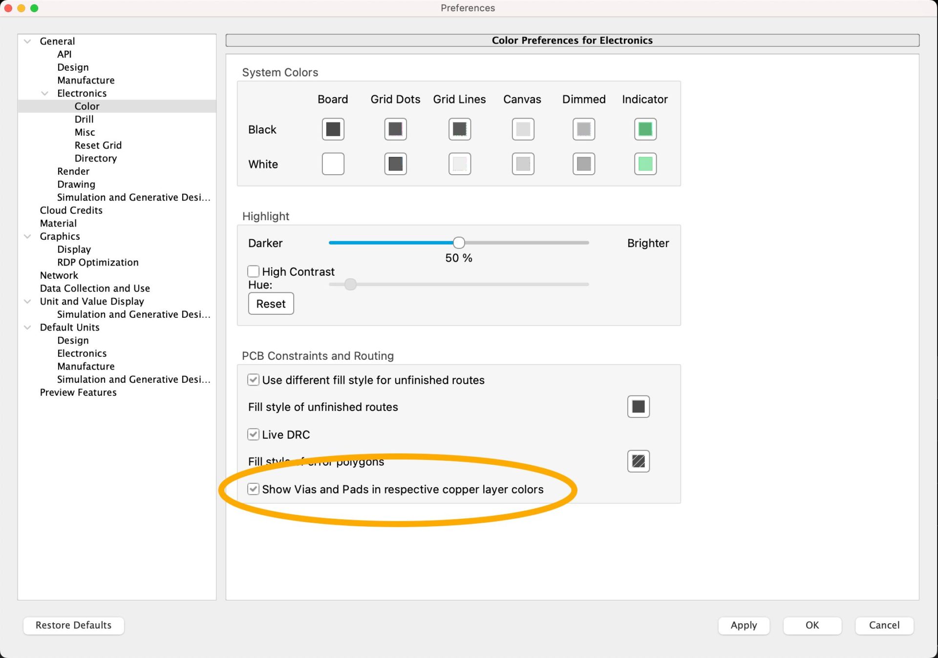Viewport: 938px width, 658px height.
Task: Select Drill under Electronics preferences
Action: [84, 119]
